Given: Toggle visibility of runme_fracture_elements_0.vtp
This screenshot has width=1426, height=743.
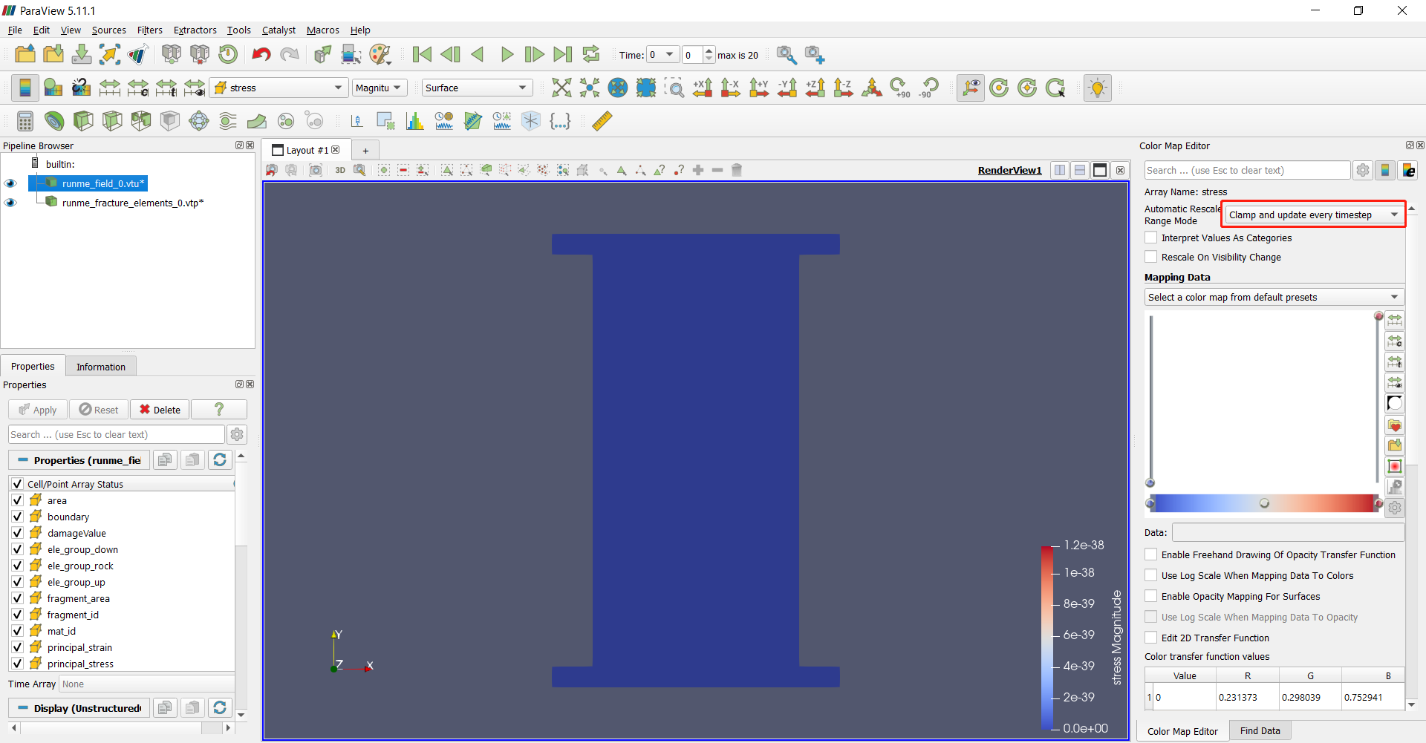Looking at the screenshot, I should tap(10, 203).
